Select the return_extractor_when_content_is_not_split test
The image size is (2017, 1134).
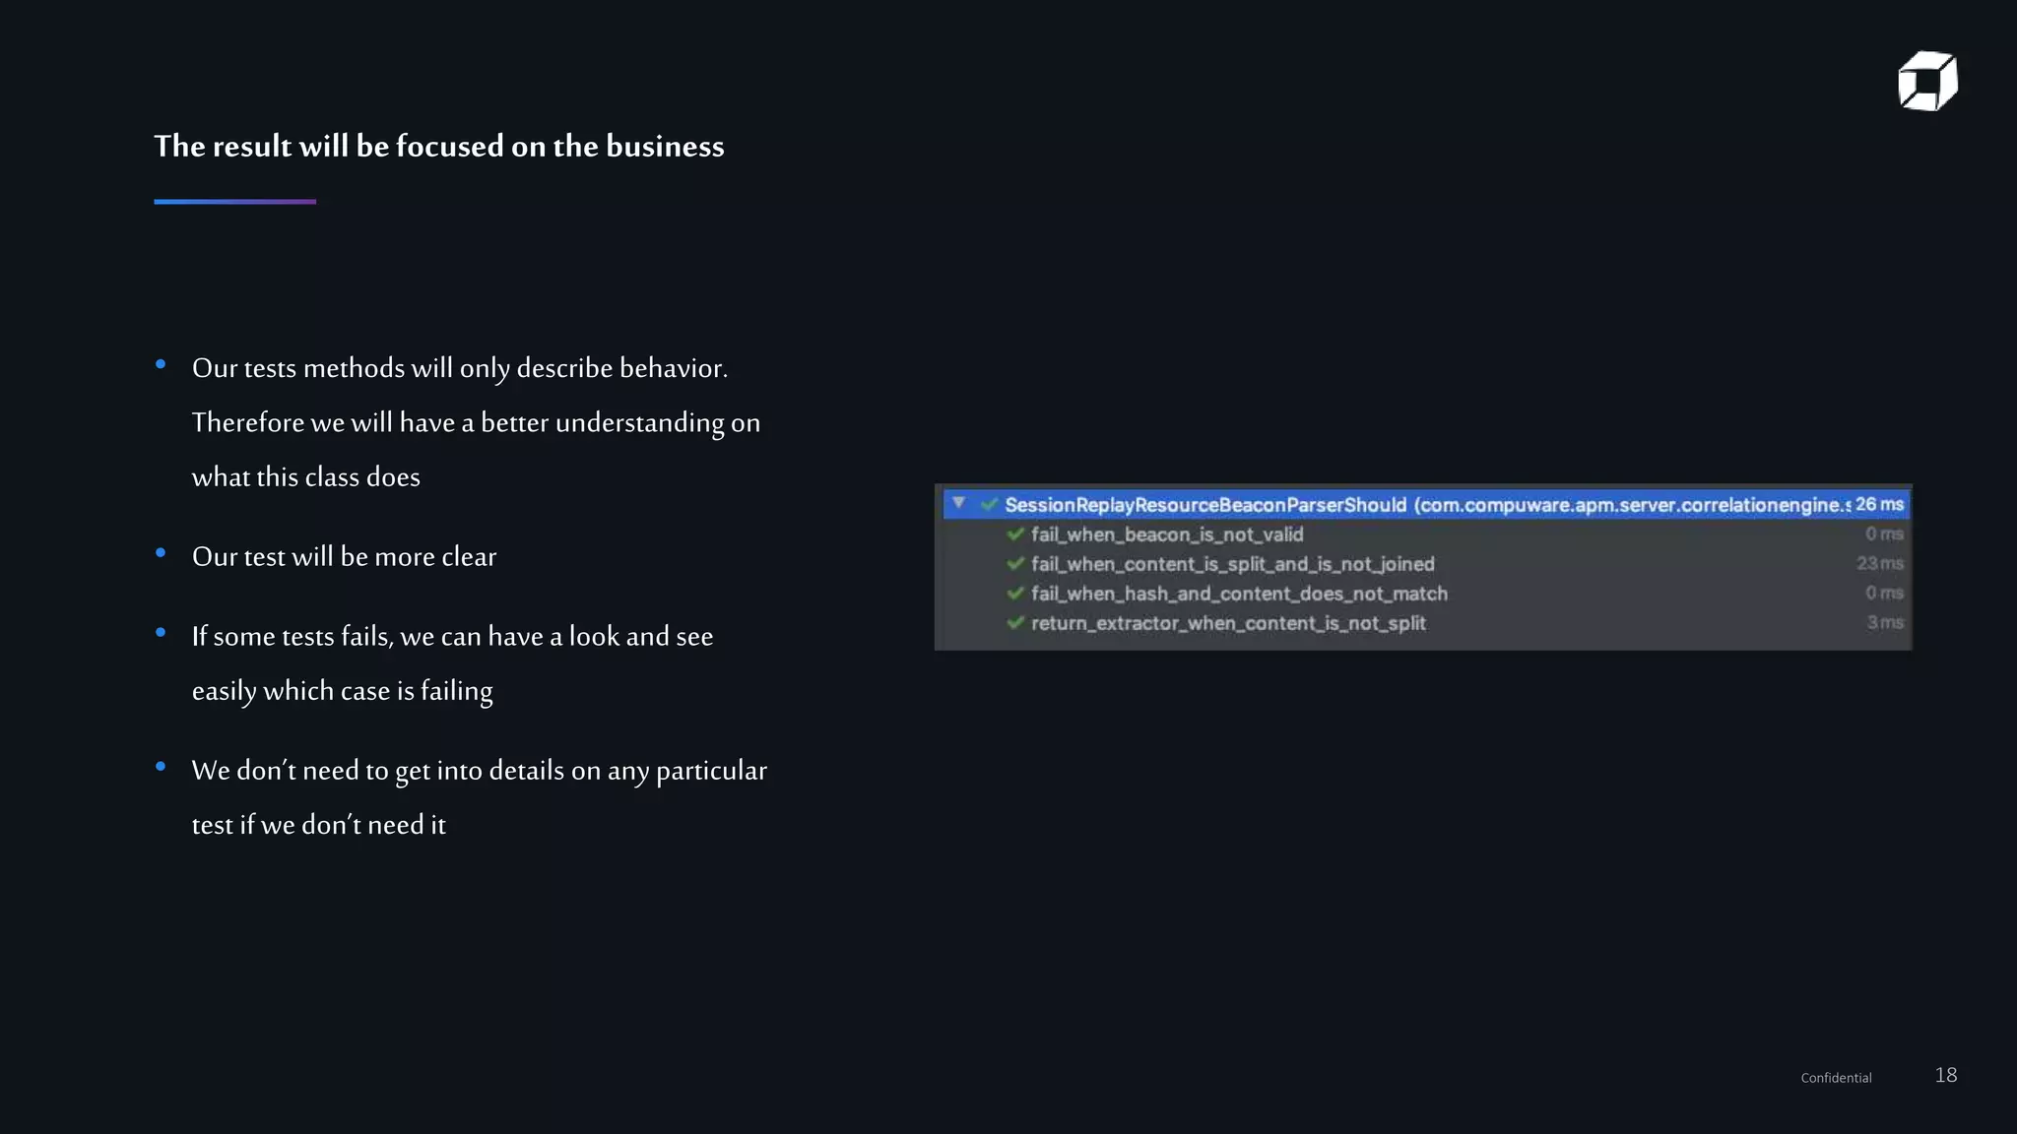click(x=1228, y=623)
